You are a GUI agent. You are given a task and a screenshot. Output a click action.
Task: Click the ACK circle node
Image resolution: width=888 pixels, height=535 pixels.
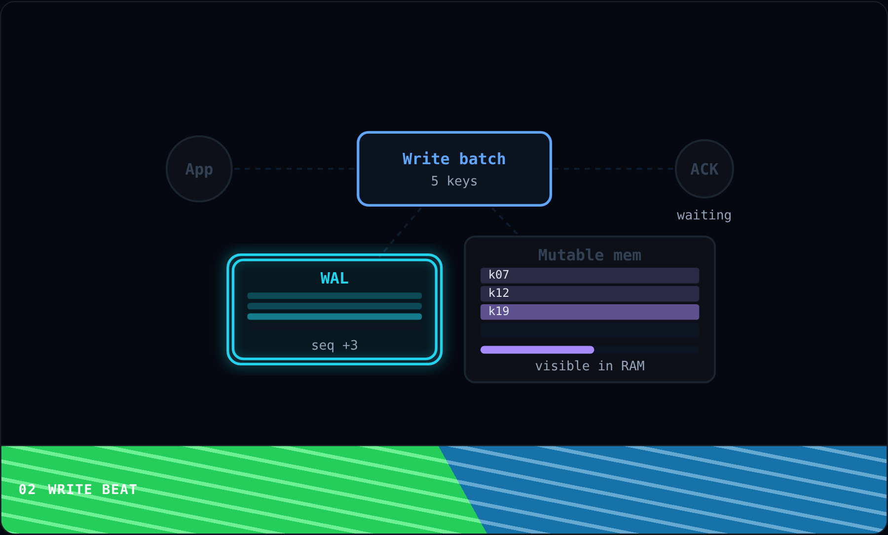point(704,169)
